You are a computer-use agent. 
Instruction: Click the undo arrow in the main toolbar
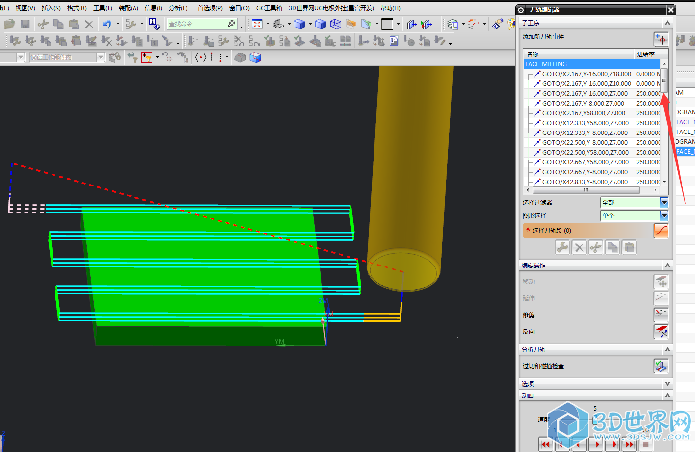[x=107, y=24]
